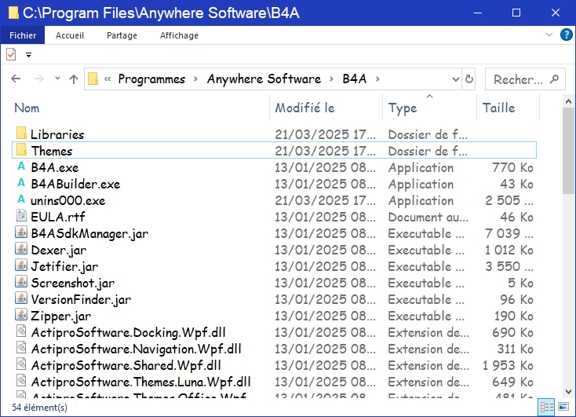Switch to the Affichage tab
The height and width of the screenshot is (417, 576).
179,35
